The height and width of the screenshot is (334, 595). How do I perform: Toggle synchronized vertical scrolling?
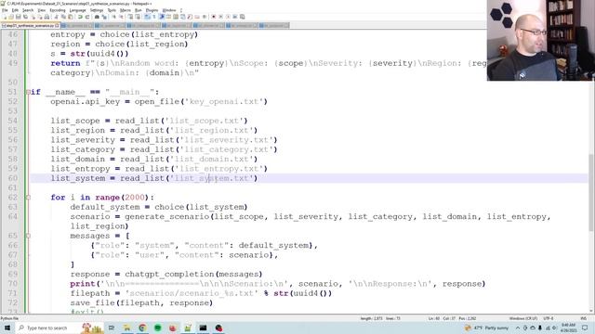click(x=130, y=17)
